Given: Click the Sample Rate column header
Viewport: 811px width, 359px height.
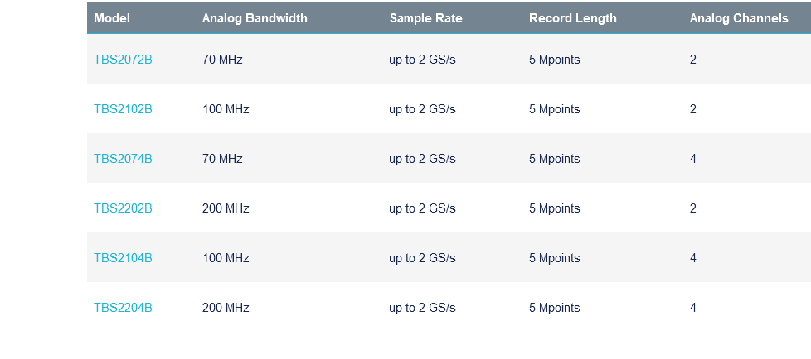Looking at the screenshot, I should click(426, 18).
